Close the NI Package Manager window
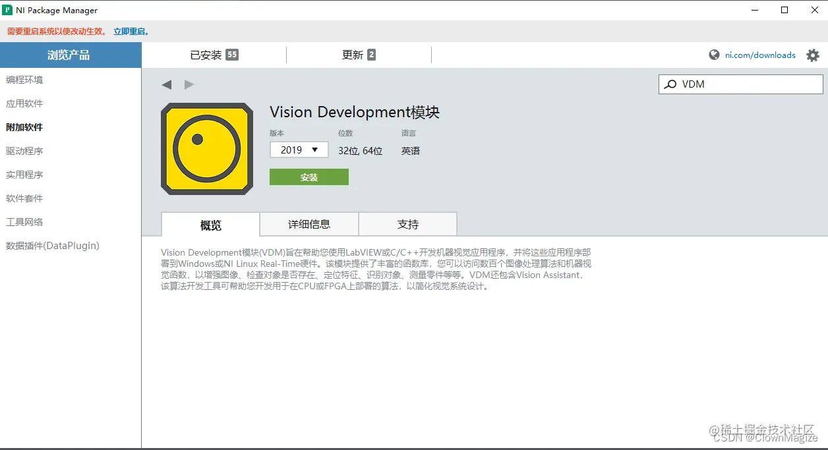This screenshot has width=828, height=450. click(813, 10)
